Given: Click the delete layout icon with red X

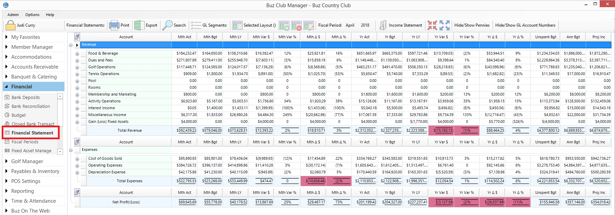Looking at the screenshot, I should pos(296,25).
